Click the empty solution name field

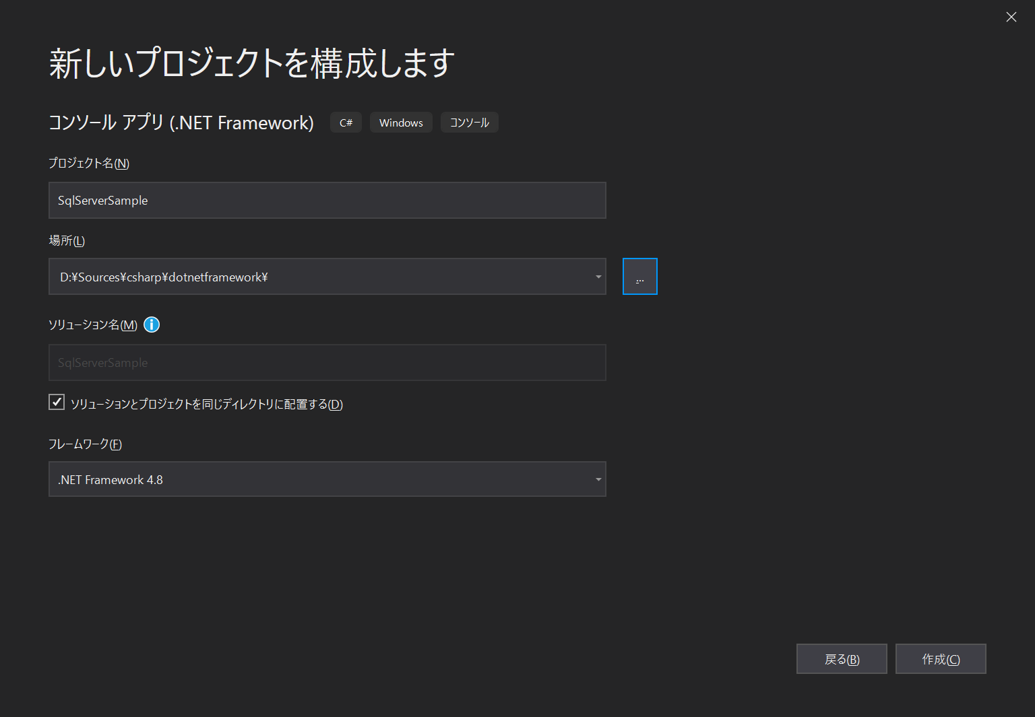[327, 362]
